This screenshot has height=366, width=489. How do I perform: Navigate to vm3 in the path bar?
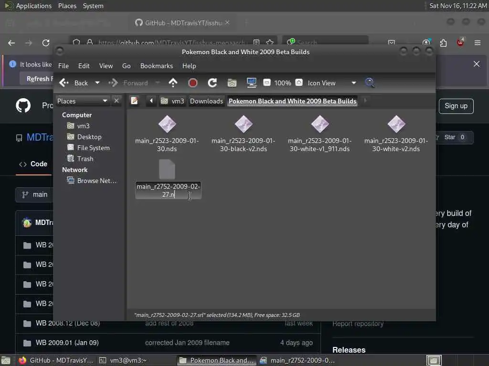(x=172, y=101)
